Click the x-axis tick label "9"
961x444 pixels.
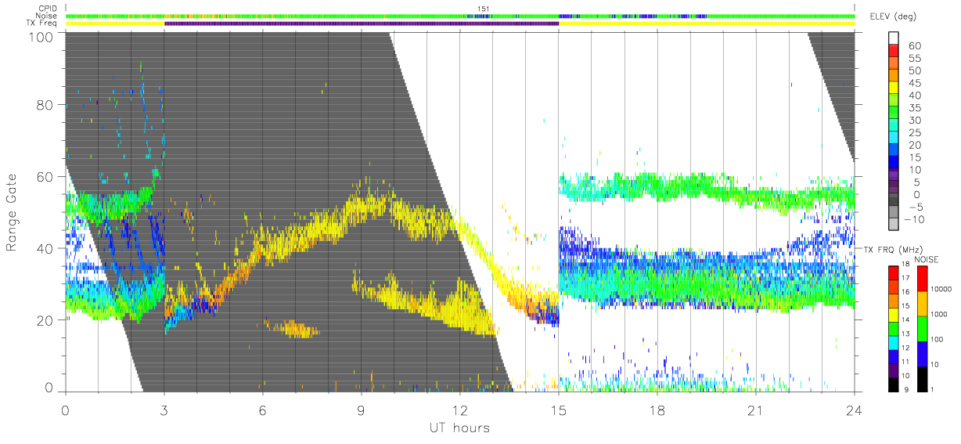click(x=361, y=410)
